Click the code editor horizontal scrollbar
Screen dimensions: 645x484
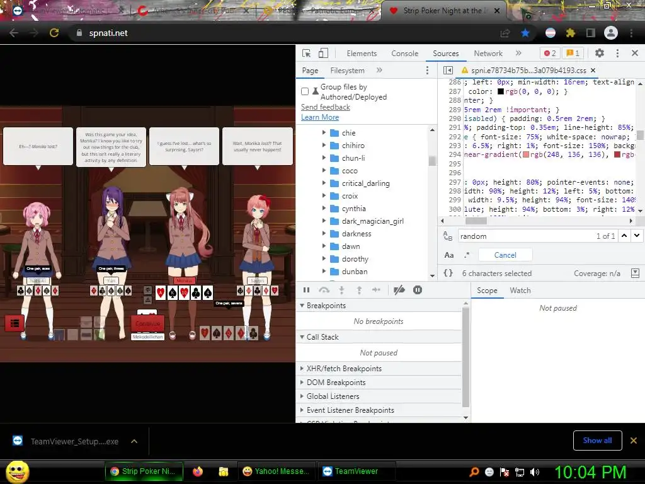pos(476,221)
